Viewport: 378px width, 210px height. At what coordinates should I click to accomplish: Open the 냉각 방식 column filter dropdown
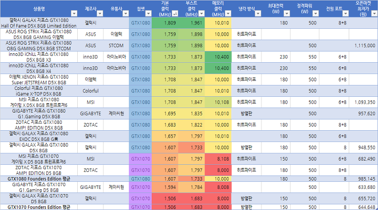pos(258,13)
